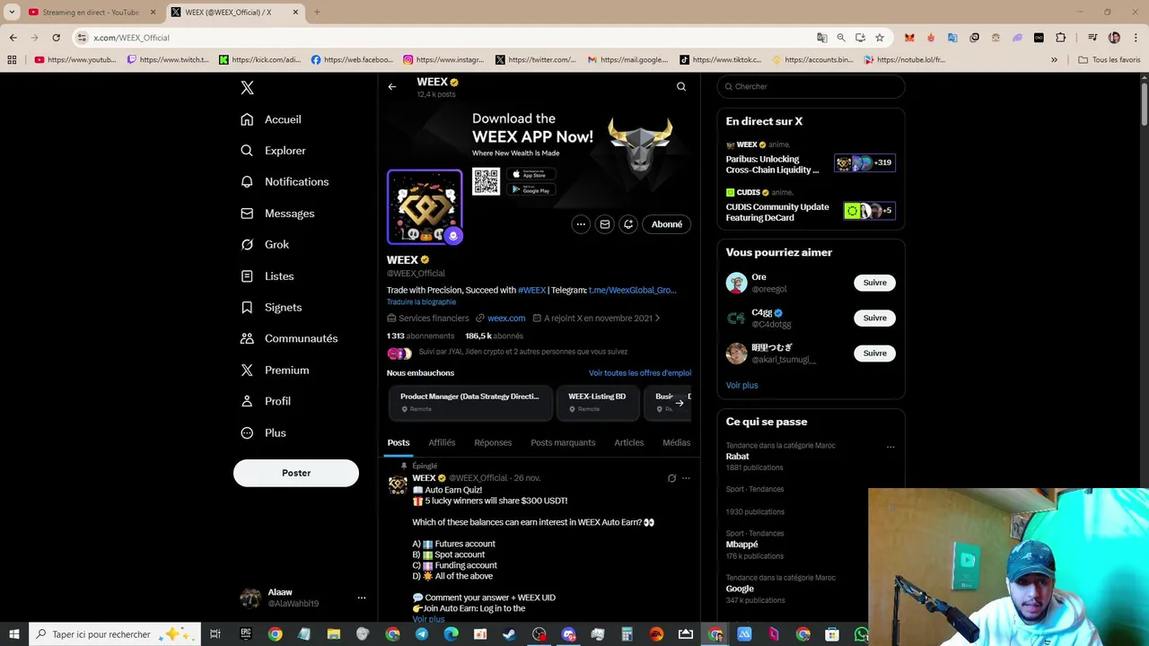The width and height of the screenshot is (1149, 646).
Task: Follow C4gg with Suivre button
Action: (x=874, y=318)
